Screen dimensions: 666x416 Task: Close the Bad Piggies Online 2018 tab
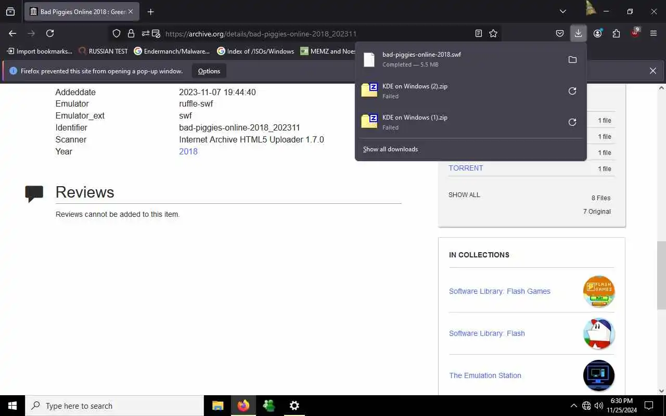(130, 11)
